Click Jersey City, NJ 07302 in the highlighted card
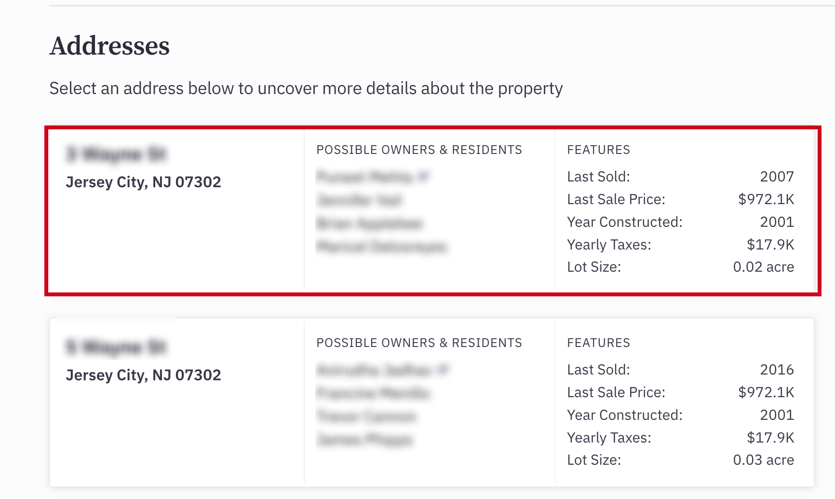 tap(143, 182)
